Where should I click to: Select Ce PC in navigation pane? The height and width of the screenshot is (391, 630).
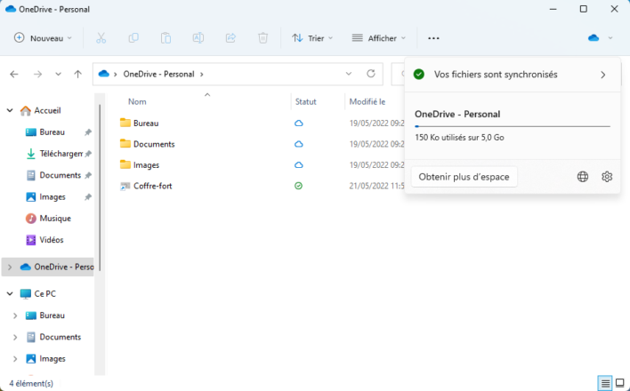click(45, 294)
